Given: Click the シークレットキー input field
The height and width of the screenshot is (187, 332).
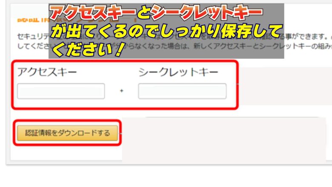Looking at the screenshot, I should (x=182, y=91).
